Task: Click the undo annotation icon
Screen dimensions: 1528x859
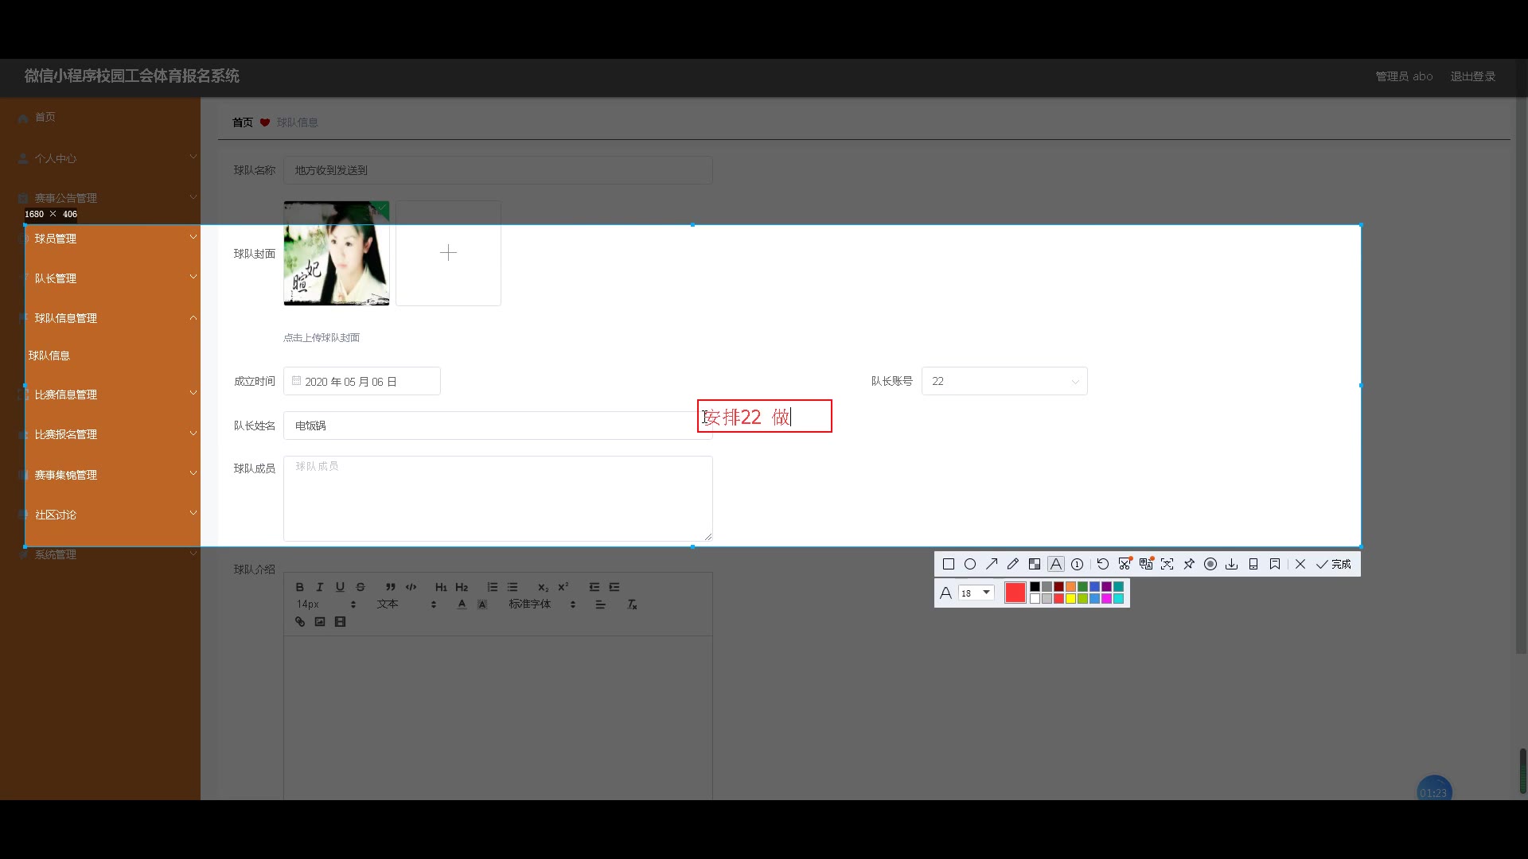Action: pyautogui.click(x=1103, y=564)
